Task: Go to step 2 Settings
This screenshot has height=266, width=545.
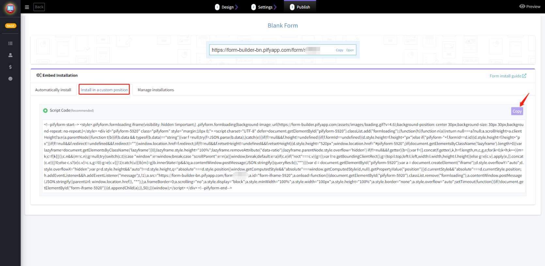Action: 264,7
